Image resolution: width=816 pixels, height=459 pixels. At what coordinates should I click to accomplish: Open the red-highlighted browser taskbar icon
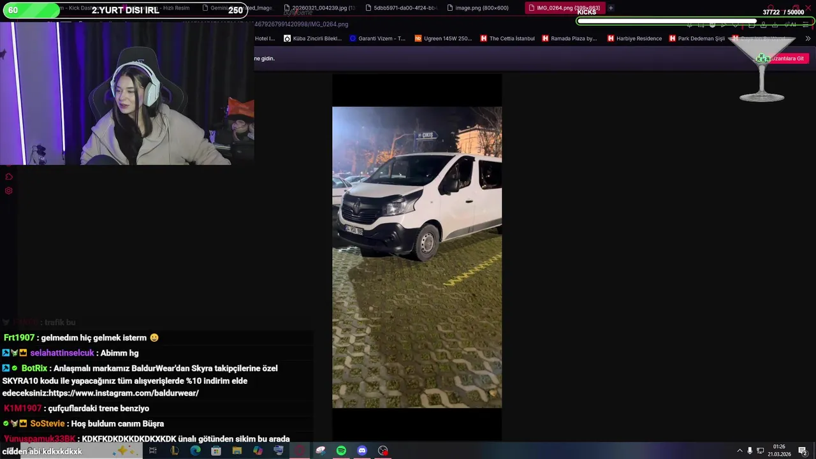click(x=300, y=451)
